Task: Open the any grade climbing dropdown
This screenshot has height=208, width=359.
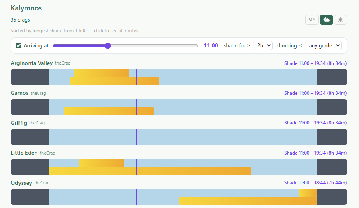Action: pos(323,46)
